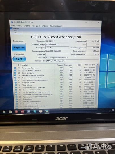This screenshot has height=154, width=115.
Task: Click the Серийный номер field
Action: pos(57,44)
